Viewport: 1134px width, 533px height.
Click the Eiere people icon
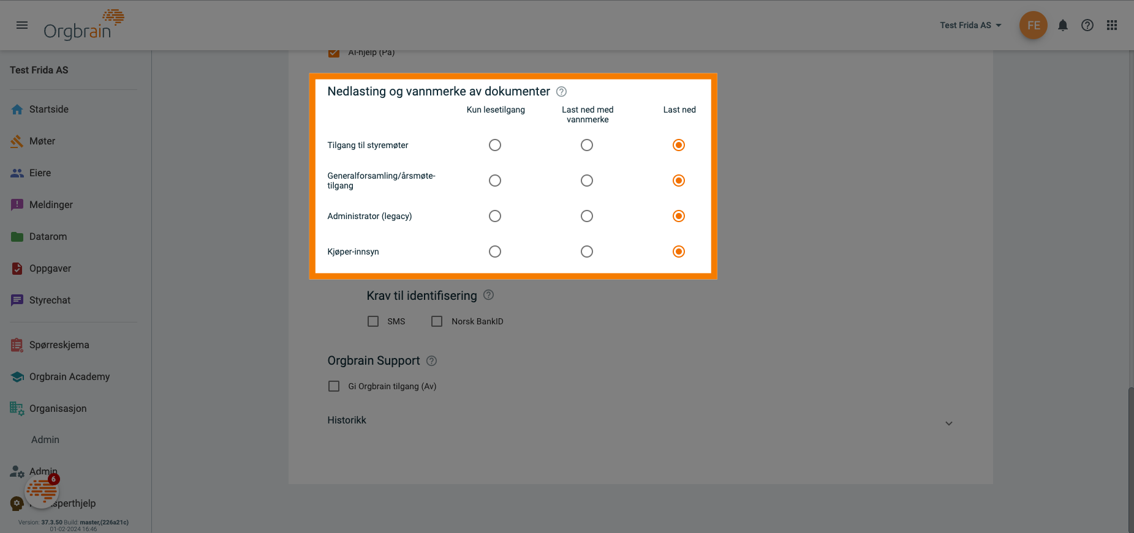(17, 173)
